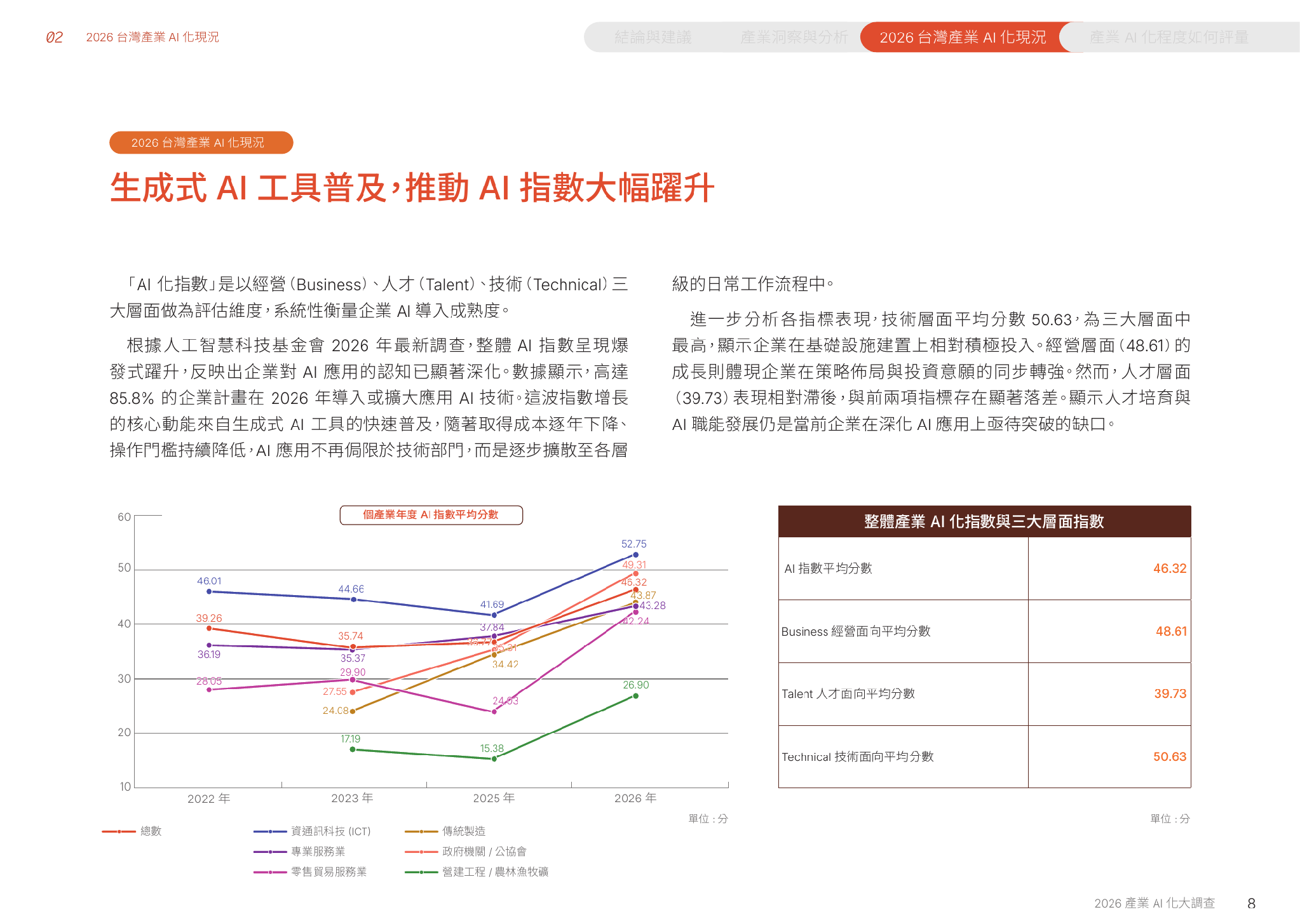1300x919 pixels.
Task: Click the 46.01 data label for 2022
Action: tap(209, 581)
